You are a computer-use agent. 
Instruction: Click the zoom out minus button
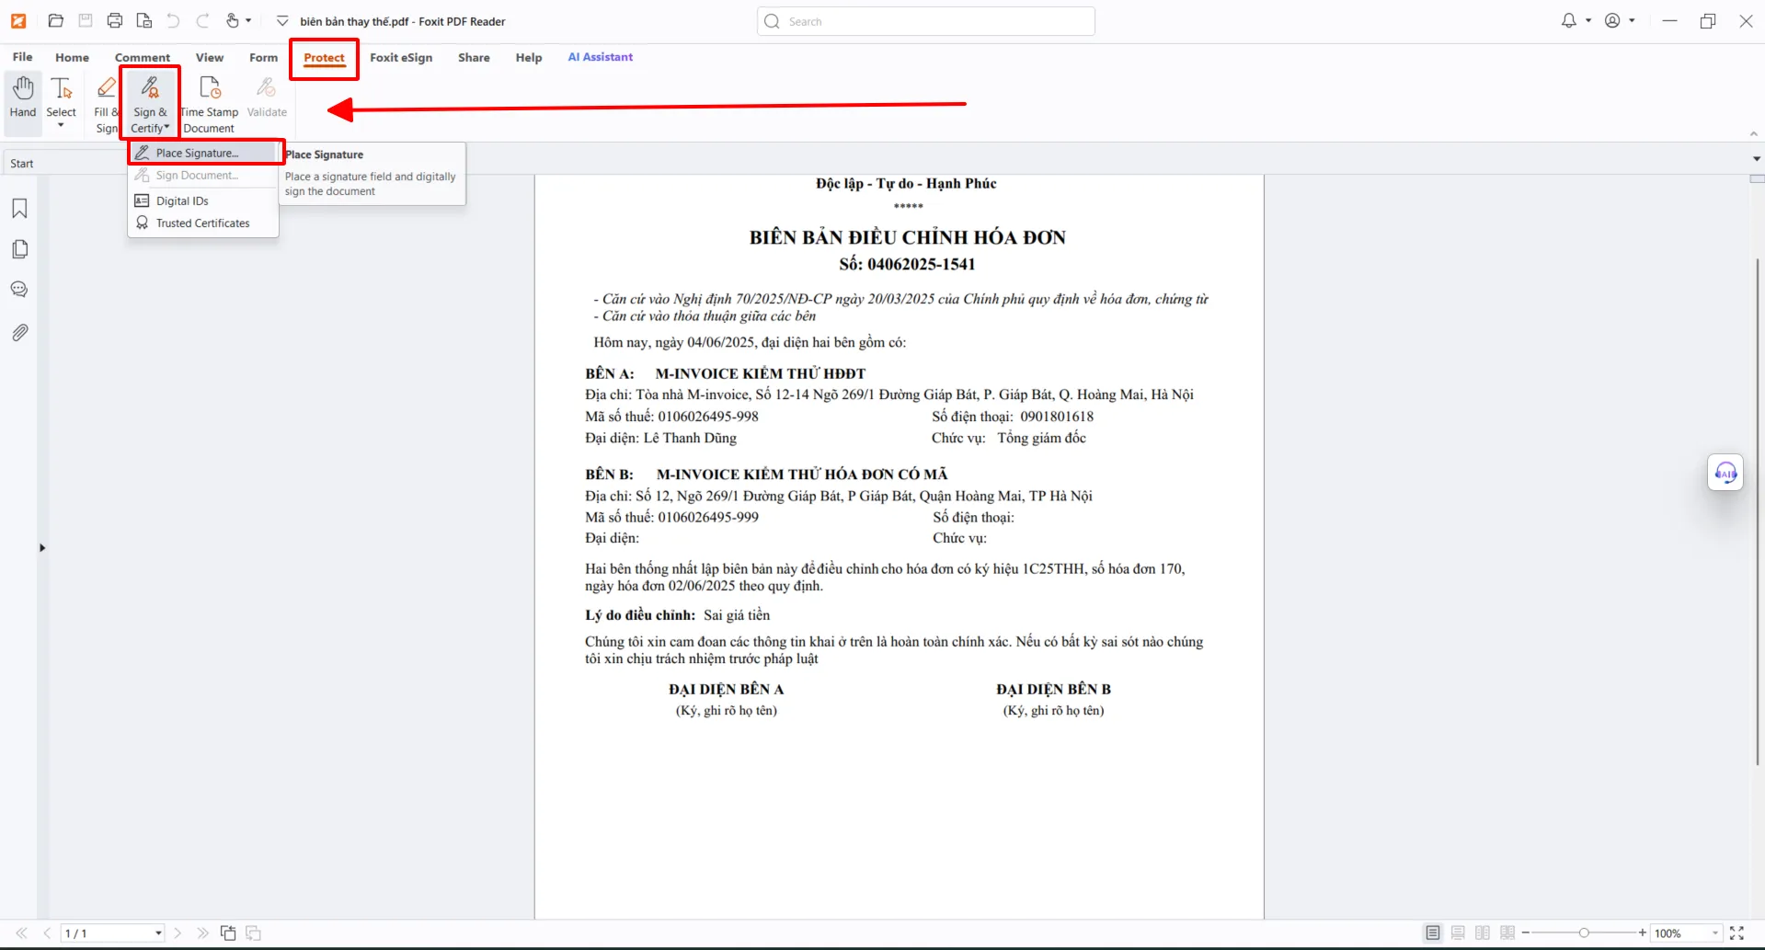click(1526, 933)
